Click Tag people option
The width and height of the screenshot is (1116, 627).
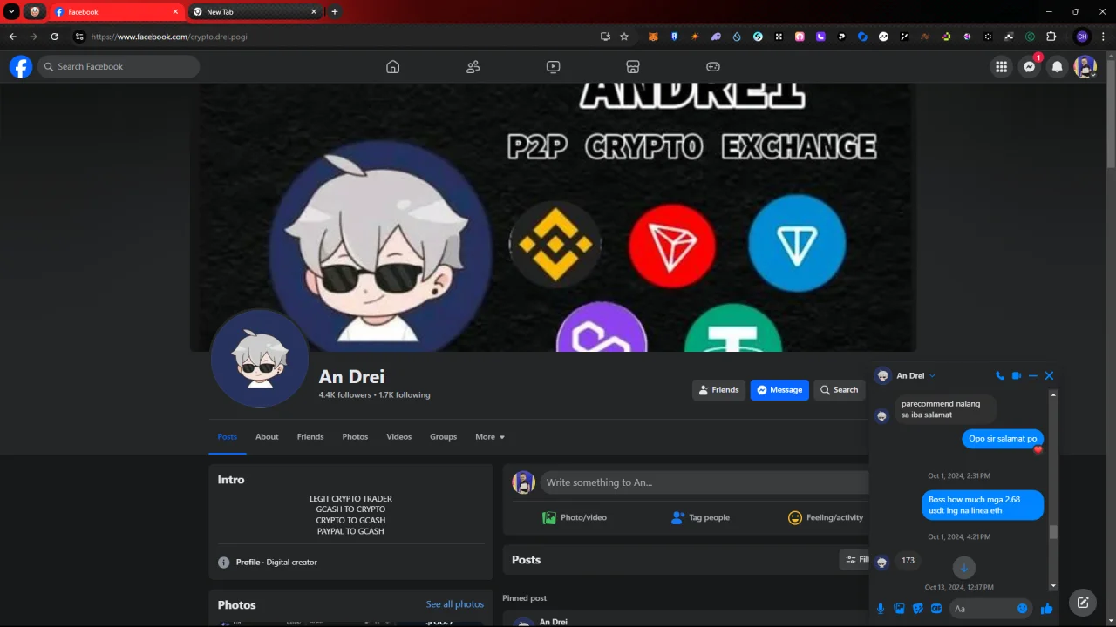[700, 517]
